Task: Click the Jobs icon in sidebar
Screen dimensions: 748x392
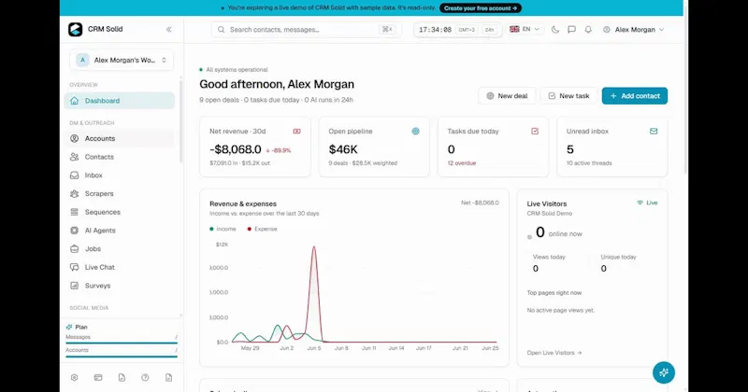Action: click(75, 248)
